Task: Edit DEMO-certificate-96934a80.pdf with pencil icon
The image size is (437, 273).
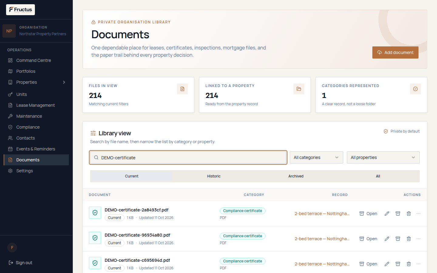Action: coord(387,239)
